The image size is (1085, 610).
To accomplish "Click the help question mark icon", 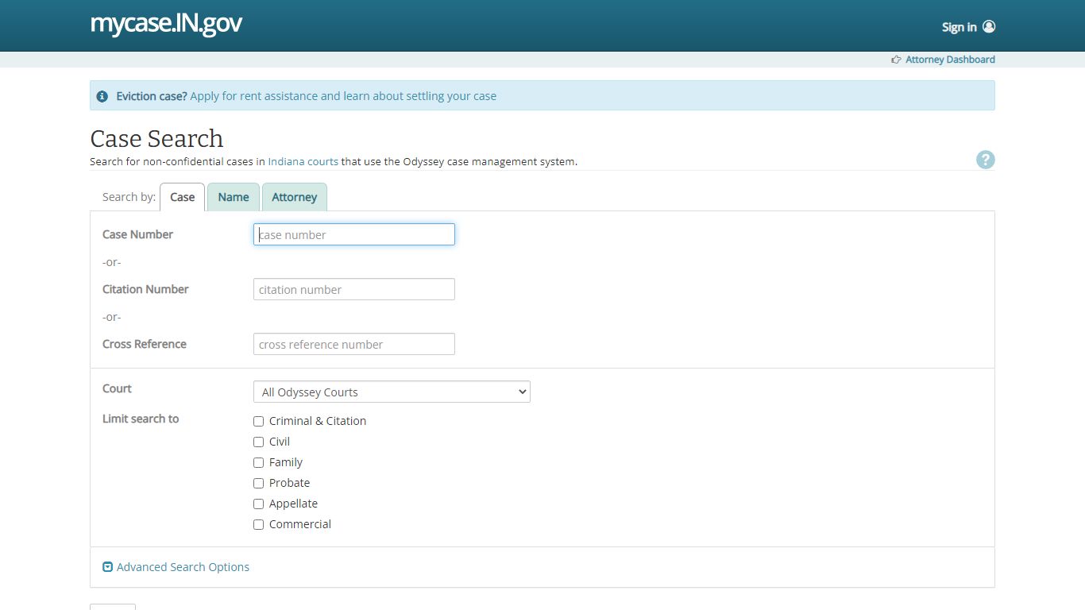I will coord(985,160).
